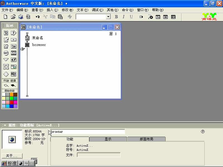Run the piece with the Restart icon
The image size is (223, 167).
click(141, 17)
